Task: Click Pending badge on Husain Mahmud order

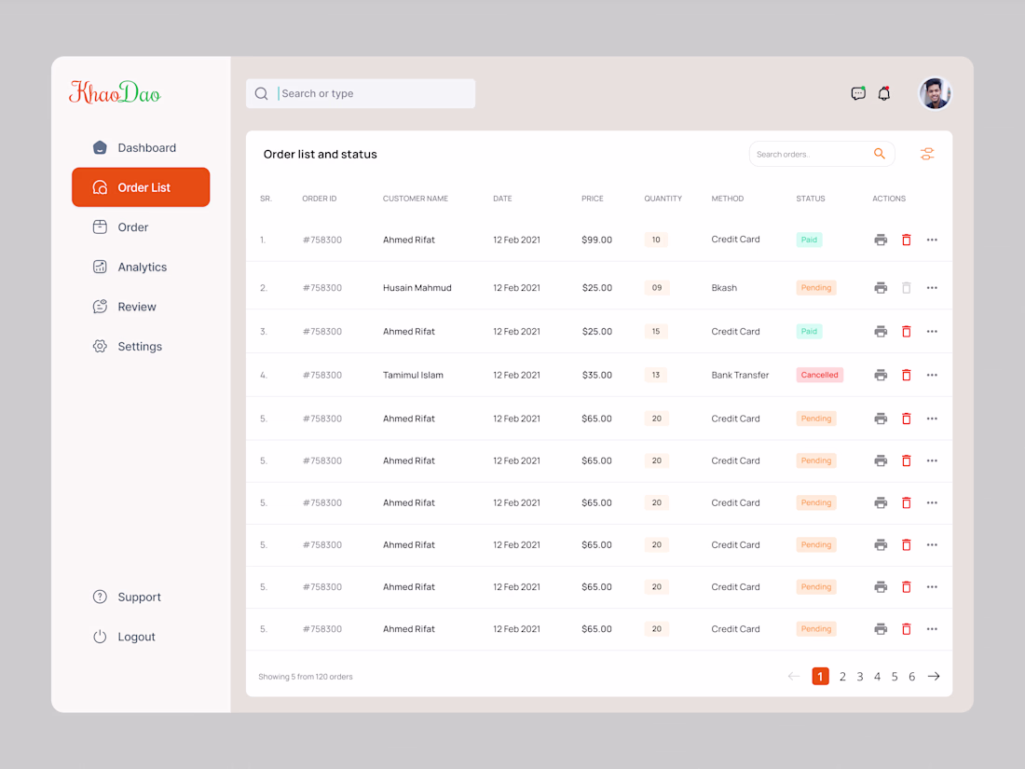Action: pyautogui.click(x=816, y=288)
